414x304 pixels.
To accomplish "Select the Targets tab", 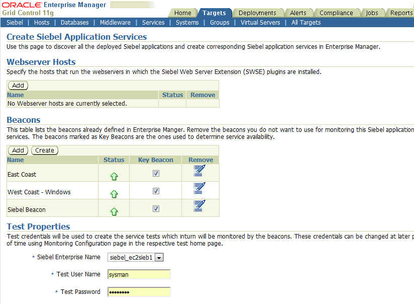I will (x=214, y=13).
